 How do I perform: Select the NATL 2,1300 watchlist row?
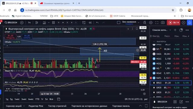pos(171,78)
